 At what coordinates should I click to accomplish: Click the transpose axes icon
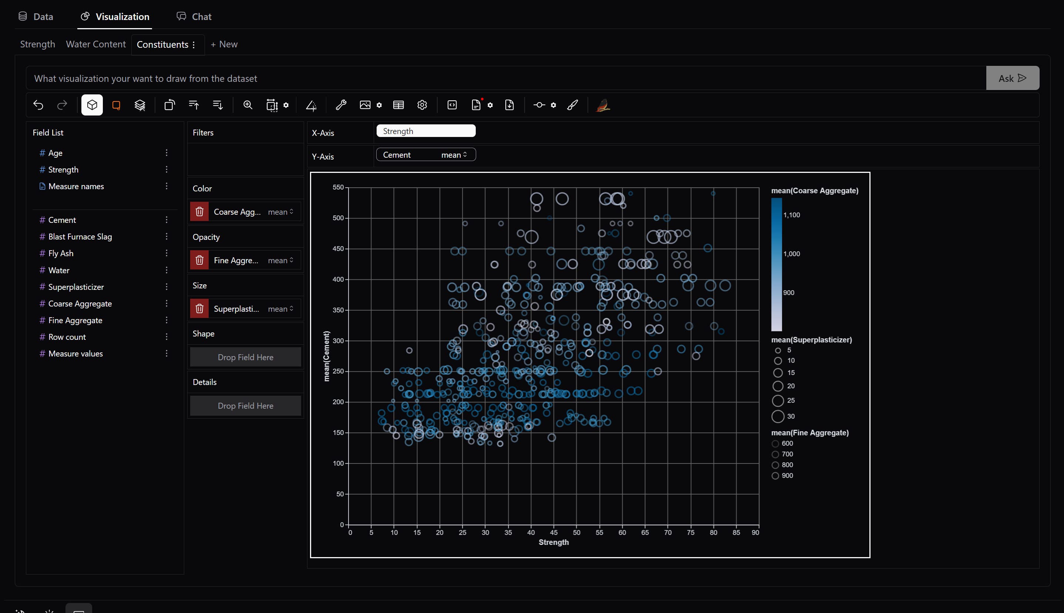pos(169,105)
